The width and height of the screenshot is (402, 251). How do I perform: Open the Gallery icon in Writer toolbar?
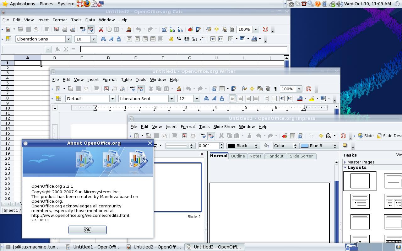(260, 89)
